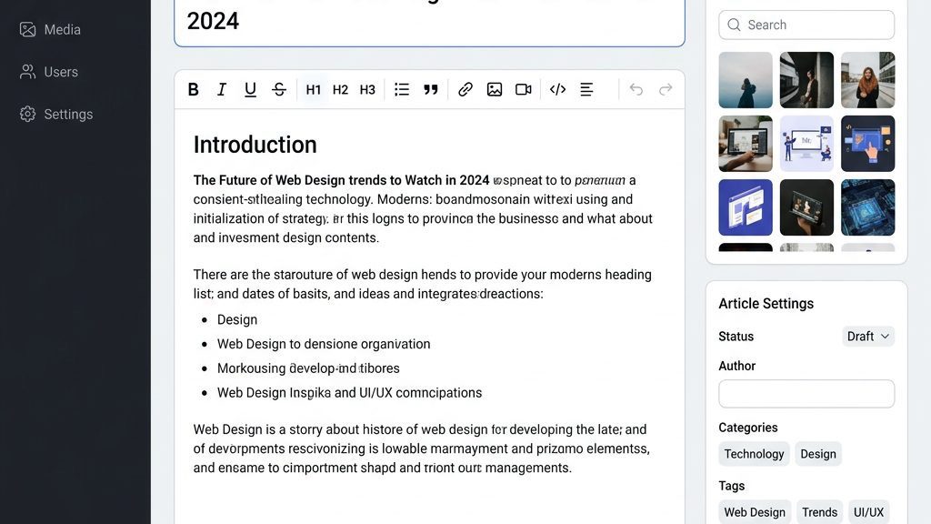
Task: Apply Heading 3 style
Action: point(366,89)
